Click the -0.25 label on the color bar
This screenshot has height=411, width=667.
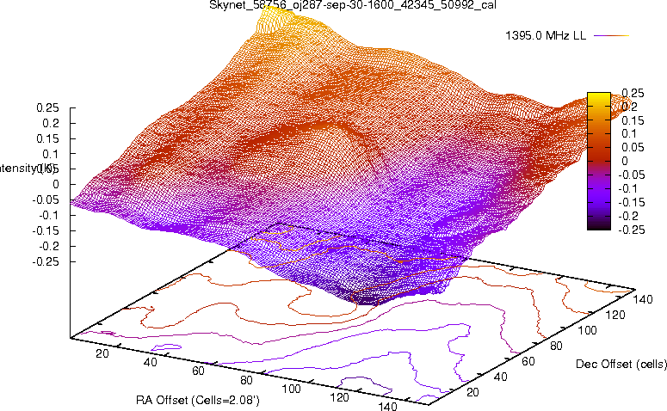tap(631, 230)
